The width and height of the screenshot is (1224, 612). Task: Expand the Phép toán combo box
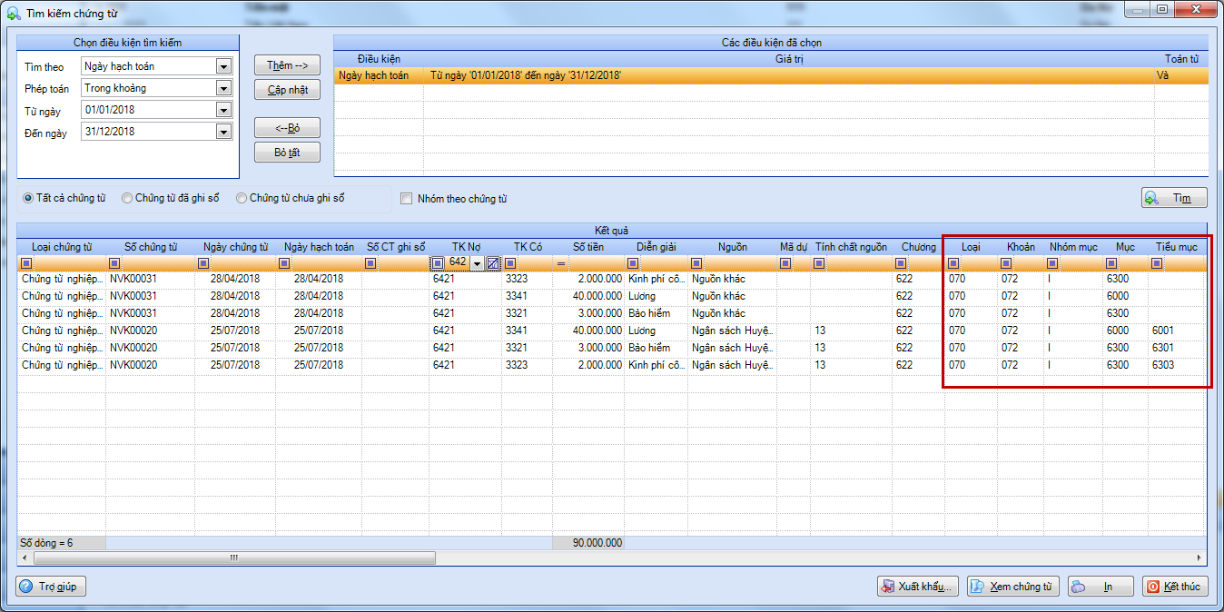coord(223,88)
